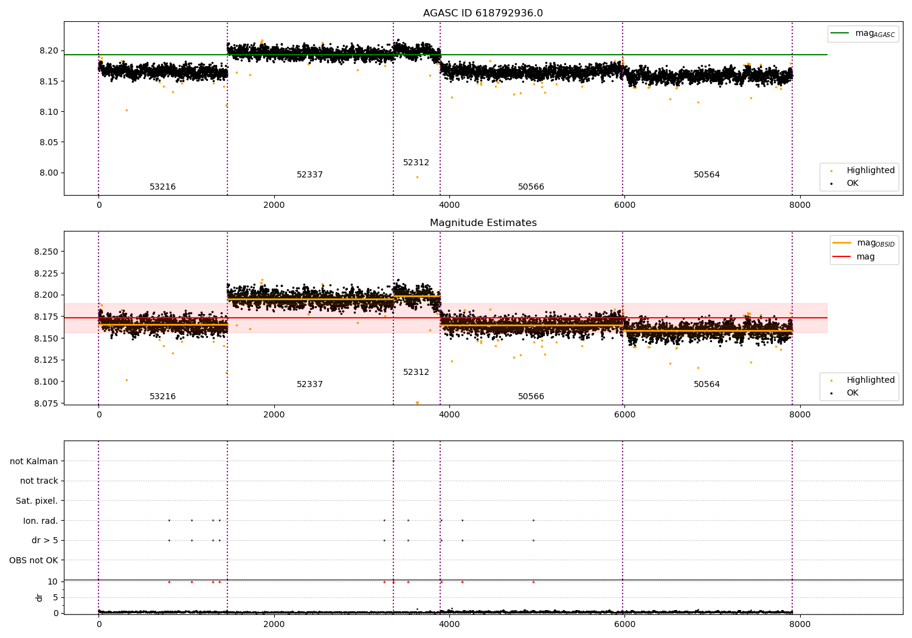
Task: Click the dr axis tick label 10
Action: (x=53, y=581)
